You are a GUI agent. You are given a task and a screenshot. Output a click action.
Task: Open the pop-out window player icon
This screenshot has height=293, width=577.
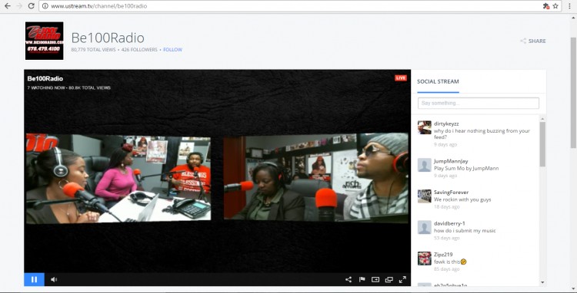click(389, 279)
